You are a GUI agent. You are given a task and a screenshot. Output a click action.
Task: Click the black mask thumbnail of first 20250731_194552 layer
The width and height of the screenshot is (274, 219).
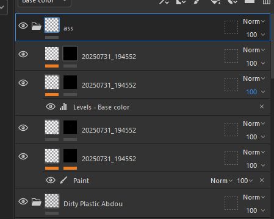click(x=70, y=54)
